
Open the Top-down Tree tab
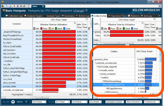coord(117,16)
